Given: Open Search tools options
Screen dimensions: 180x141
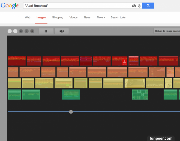Looking at the screenshot, I should pyautogui.click(x=118, y=17).
